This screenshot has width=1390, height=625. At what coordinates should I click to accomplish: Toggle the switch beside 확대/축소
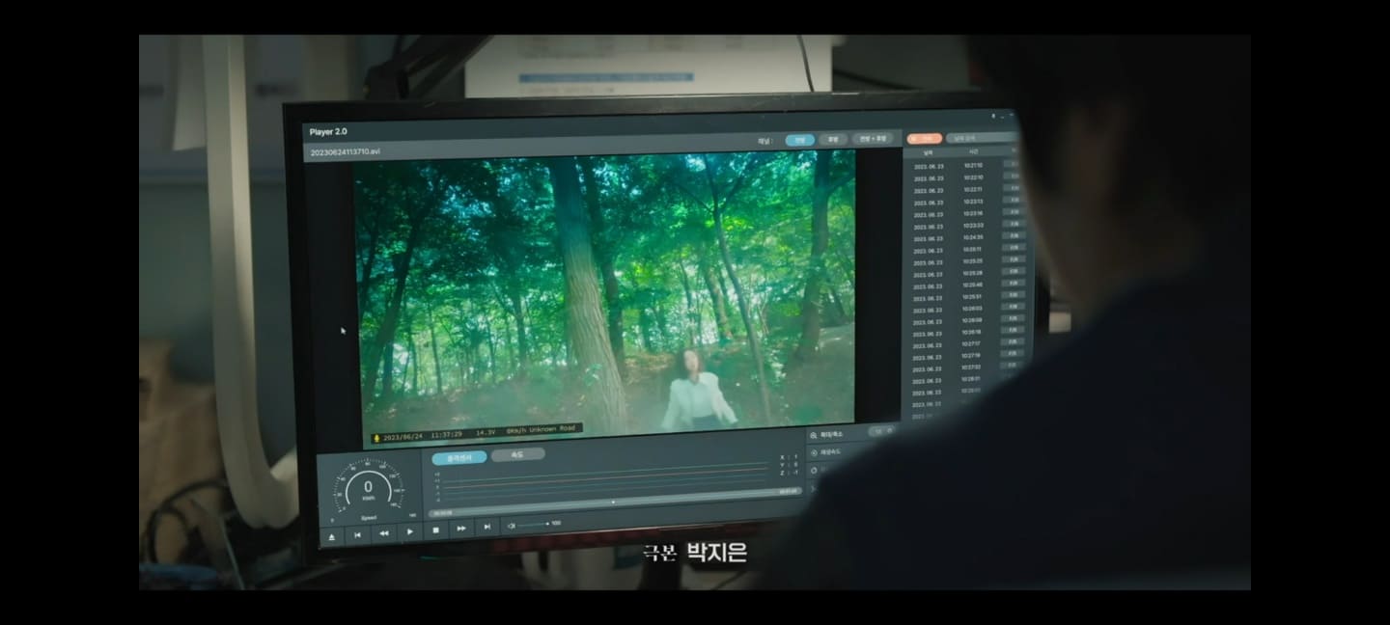[880, 431]
